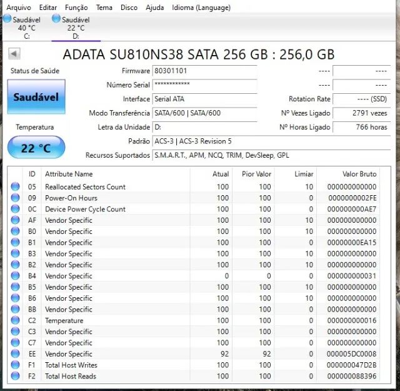Open the Disco menu
The image size is (400, 391).
129,8
